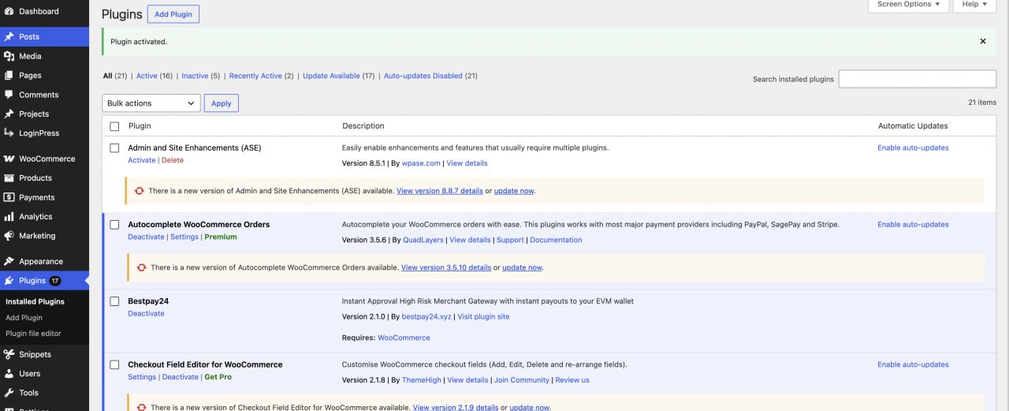This screenshot has height=411, width=1009.
Task: Click the Plugins update count badge 17
Action: [55, 281]
